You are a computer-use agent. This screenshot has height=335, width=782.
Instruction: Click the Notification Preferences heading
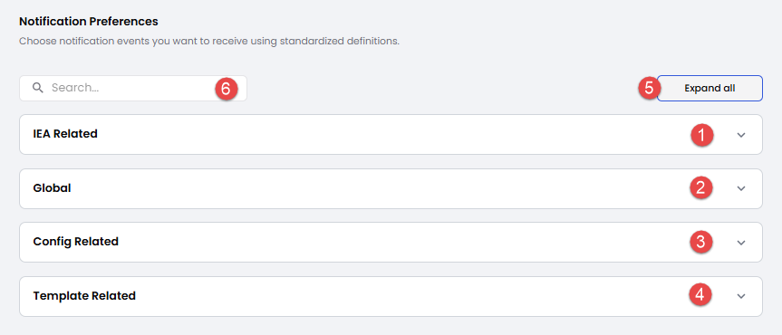coord(89,22)
